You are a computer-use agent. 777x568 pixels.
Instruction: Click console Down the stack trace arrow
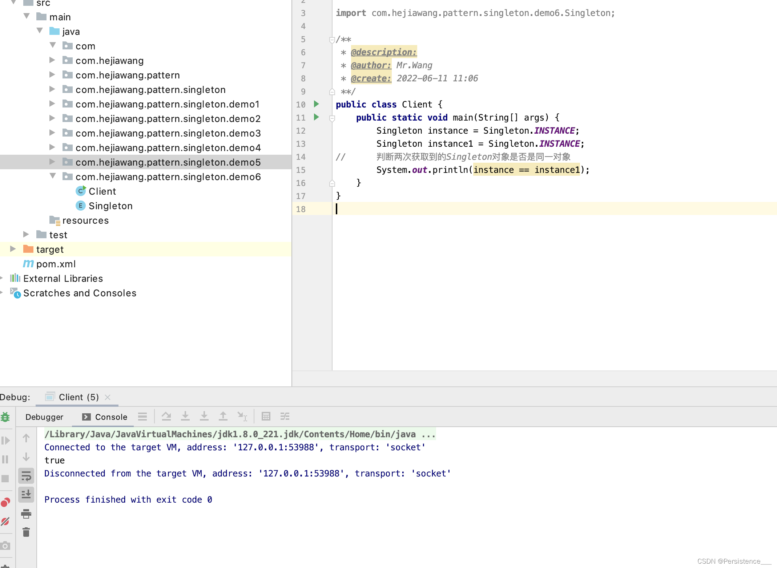26,457
